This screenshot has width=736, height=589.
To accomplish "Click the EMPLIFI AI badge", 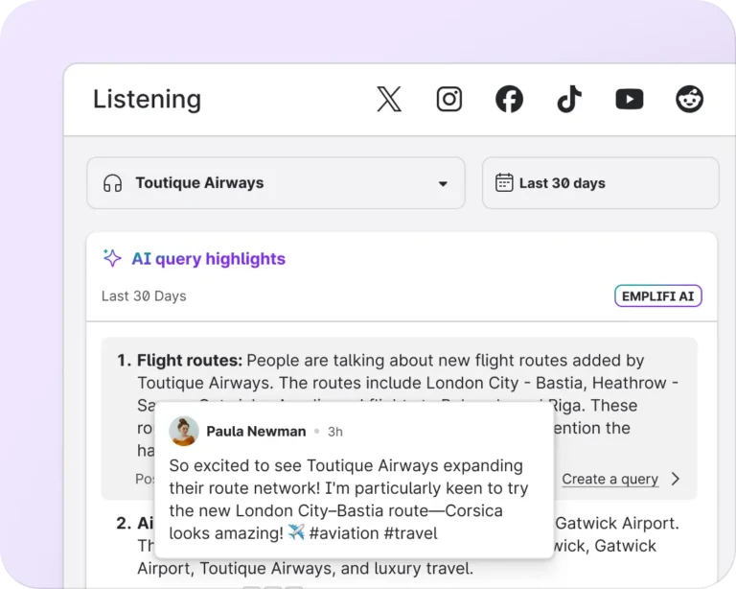I will tap(658, 295).
